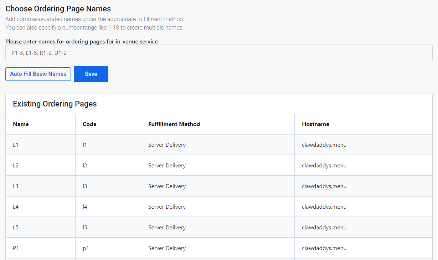Open the P1 ordering page link
The height and width of the screenshot is (260, 438).
[16, 248]
